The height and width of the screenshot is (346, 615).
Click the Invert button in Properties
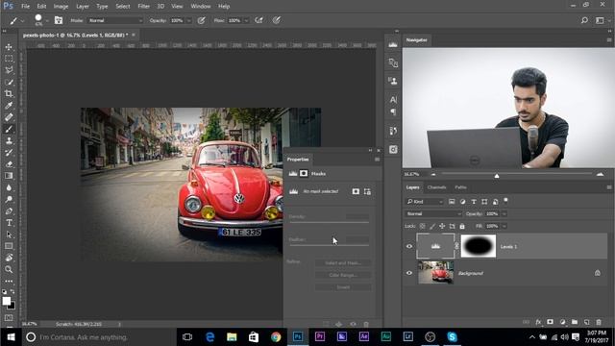point(343,287)
